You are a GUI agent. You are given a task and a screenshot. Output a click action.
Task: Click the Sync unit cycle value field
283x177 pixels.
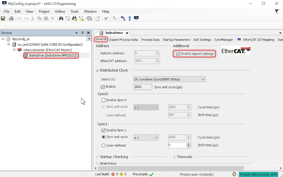[143, 87]
